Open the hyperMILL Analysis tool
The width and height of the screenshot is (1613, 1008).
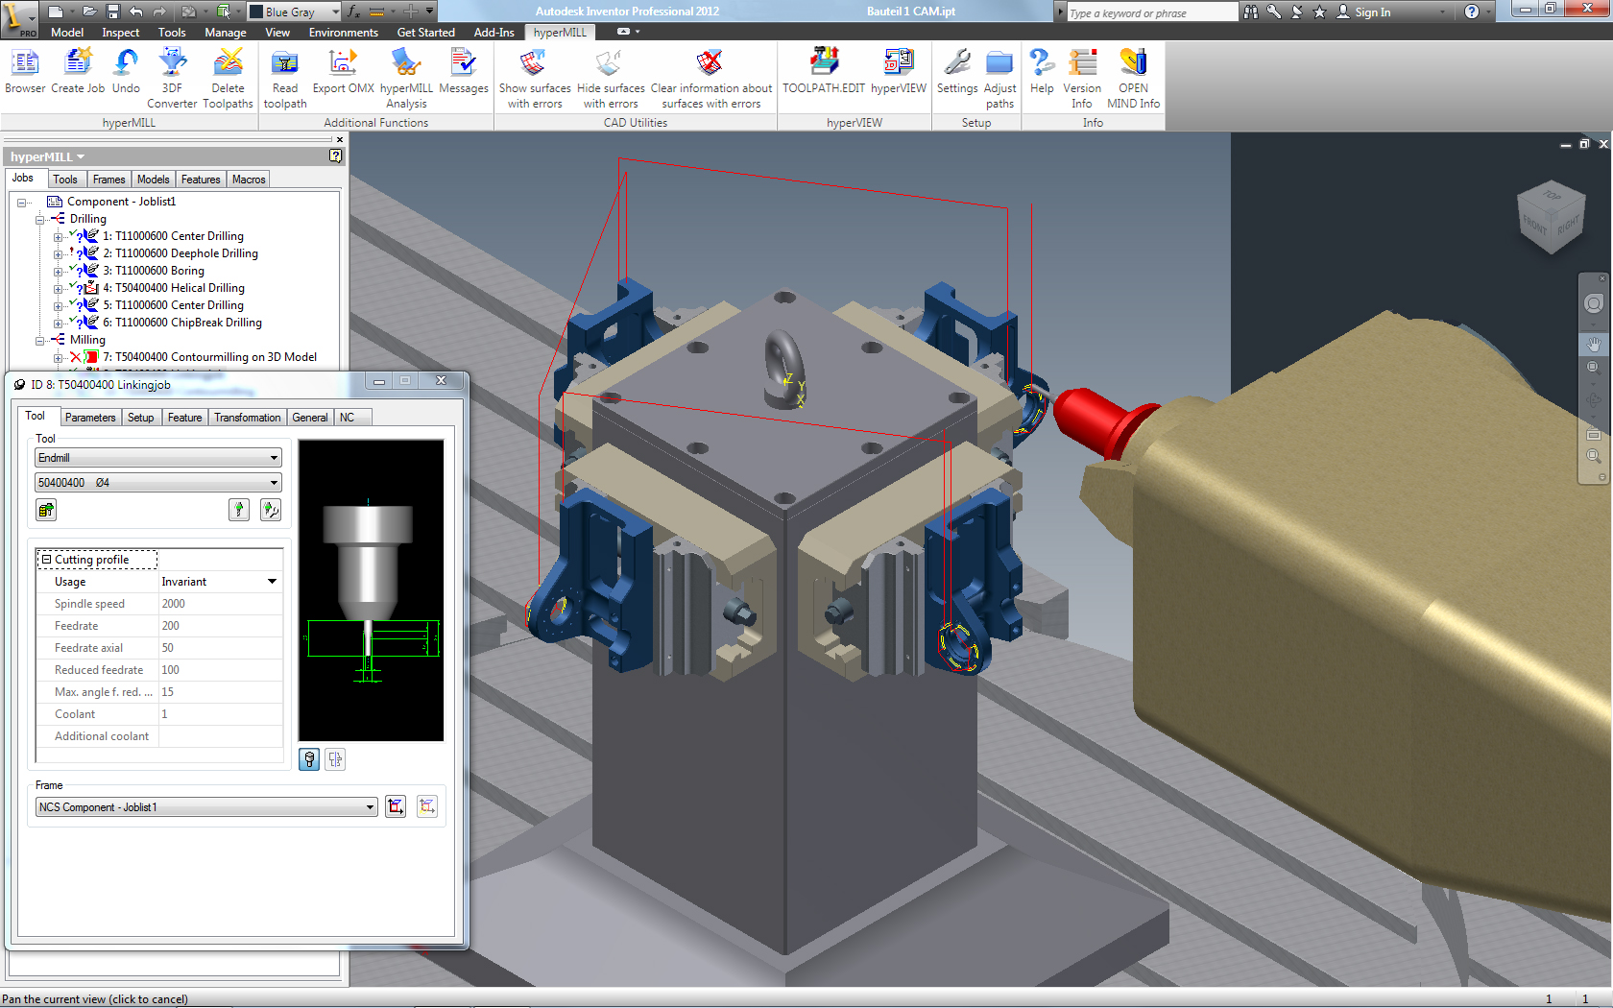tap(406, 64)
